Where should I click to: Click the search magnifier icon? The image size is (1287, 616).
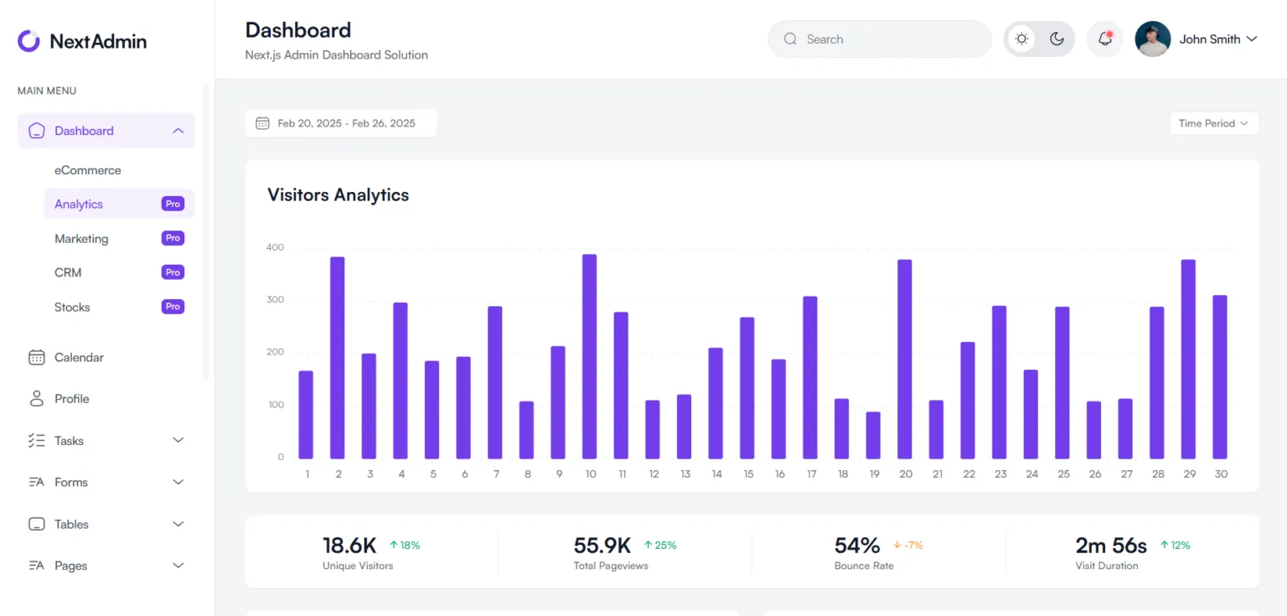pos(790,39)
